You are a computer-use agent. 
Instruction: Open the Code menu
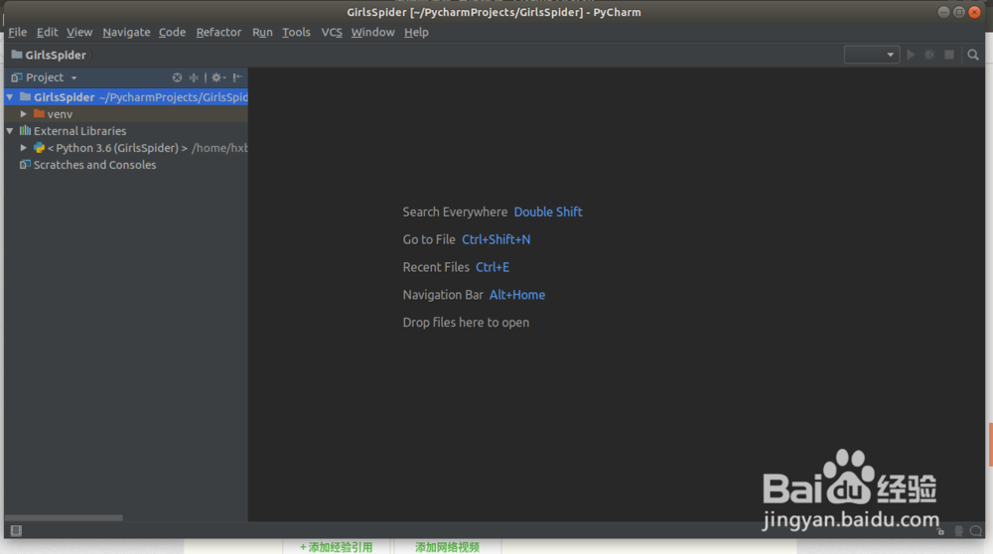[x=172, y=33]
